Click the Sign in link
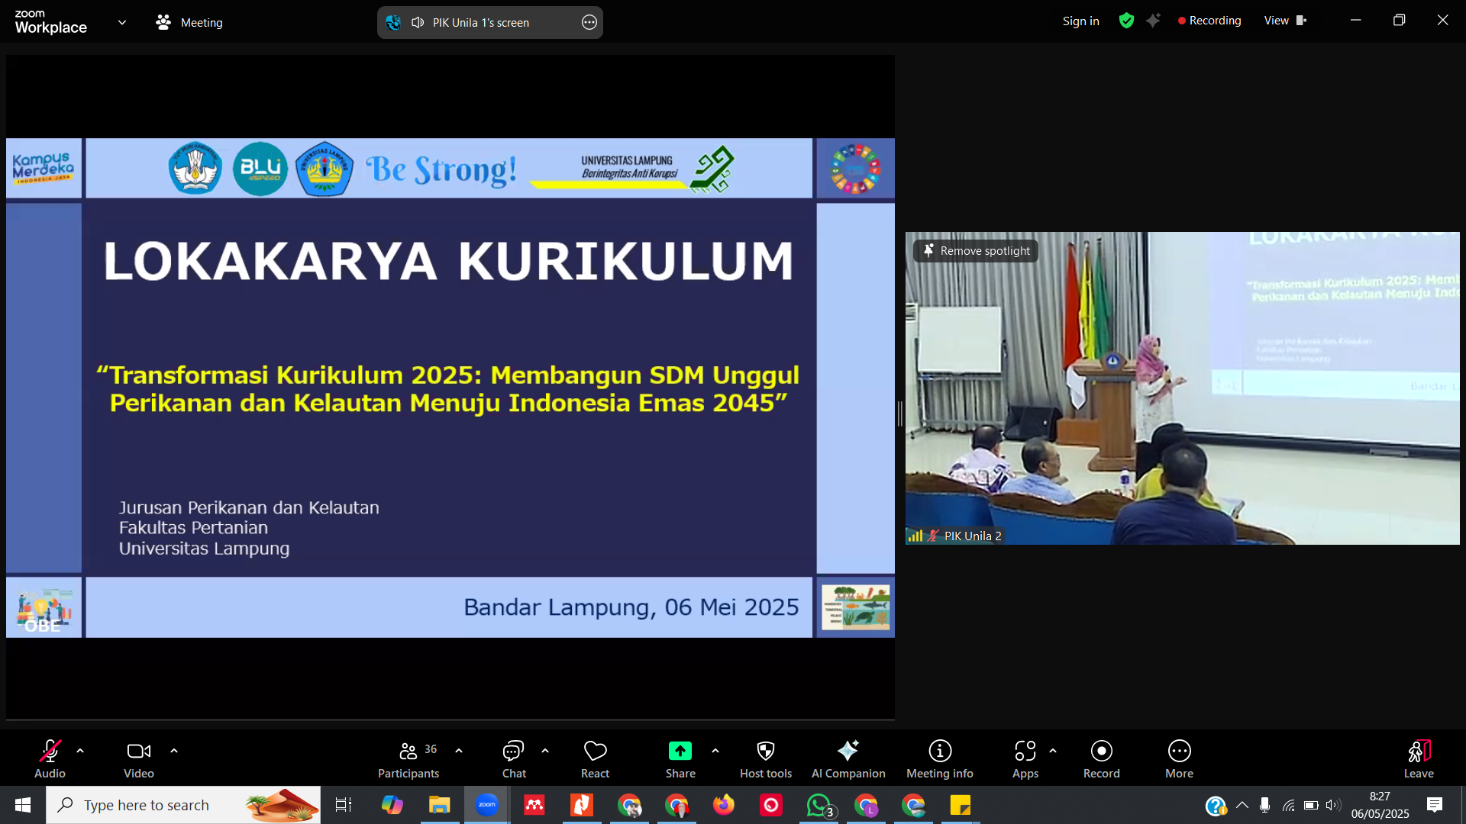This screenshot has width=1466, height=824. coord(1080,21)
